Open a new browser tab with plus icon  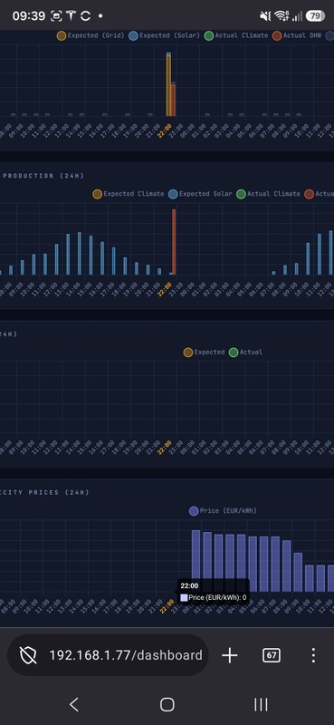[x=230, y=655]
